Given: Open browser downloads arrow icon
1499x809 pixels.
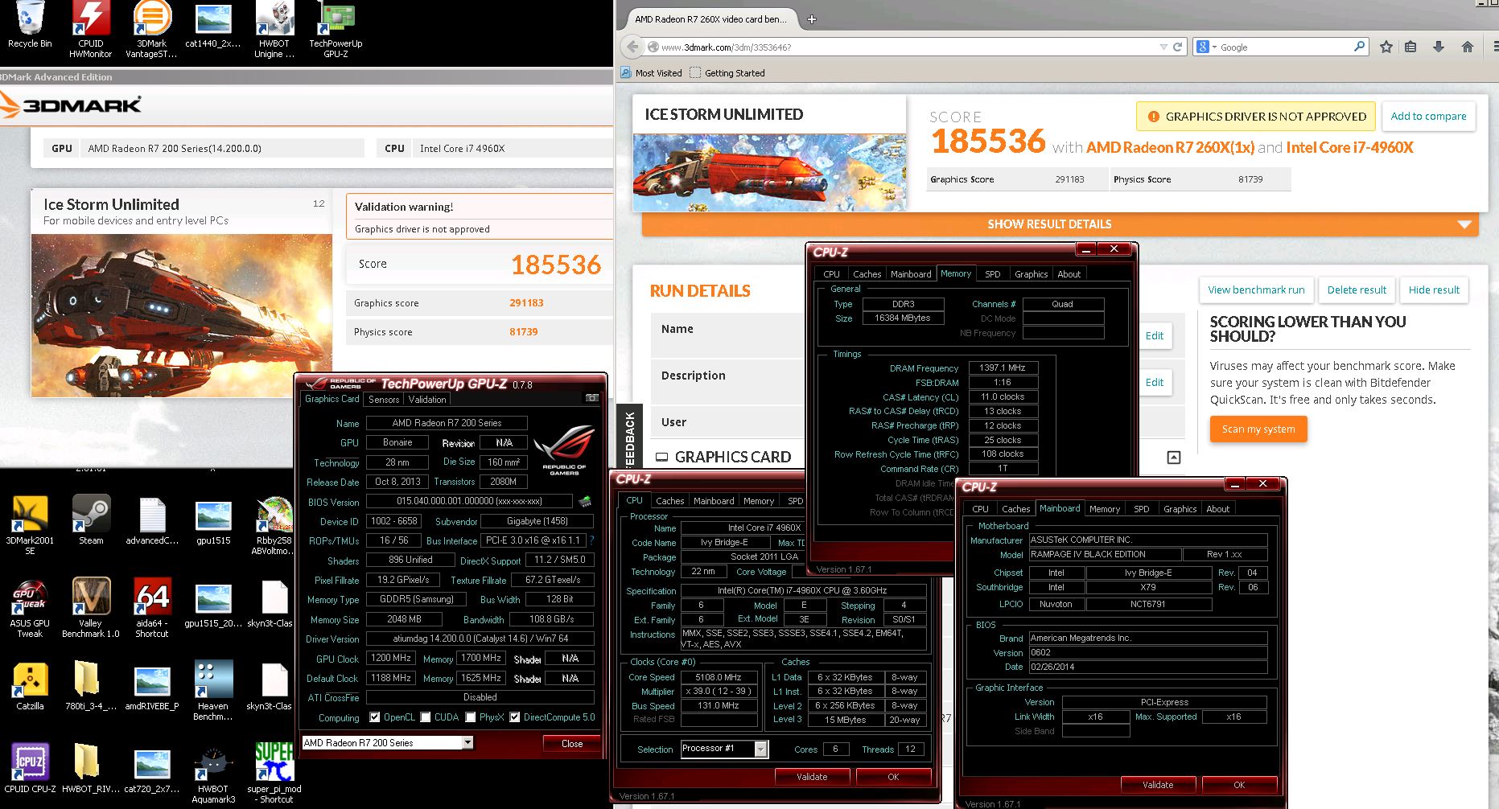Looking at the screenshot, I should point(1439,47).
